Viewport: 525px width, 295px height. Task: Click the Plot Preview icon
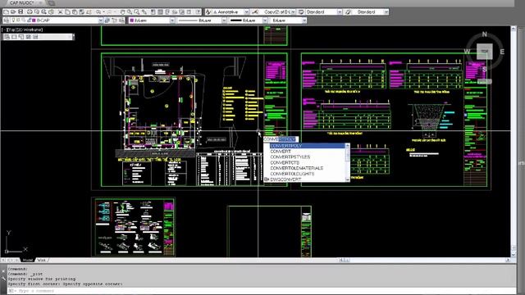(36, 11)
